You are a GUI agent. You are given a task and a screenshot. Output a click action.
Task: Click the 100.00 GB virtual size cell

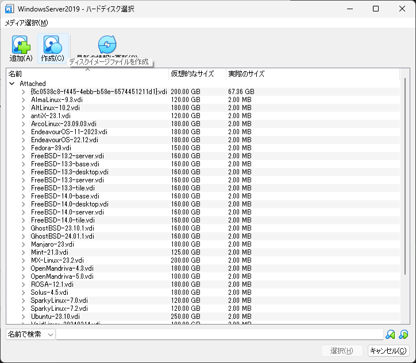tap(186, 276)
